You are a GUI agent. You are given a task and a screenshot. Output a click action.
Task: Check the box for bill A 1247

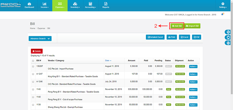click(x=33, y=74)
